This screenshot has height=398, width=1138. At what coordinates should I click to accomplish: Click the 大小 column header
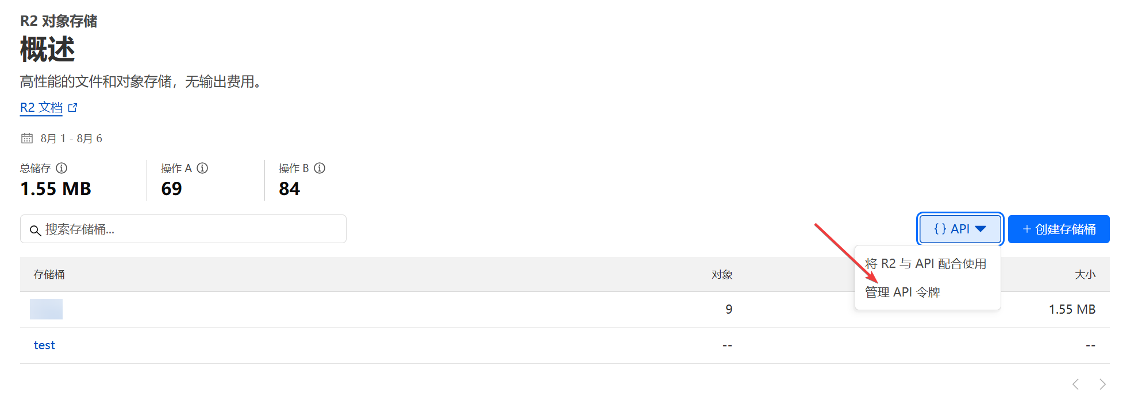tap(1085, 274)
